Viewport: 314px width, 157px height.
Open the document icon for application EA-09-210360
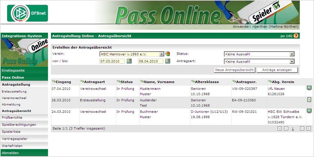pos(309,100)
